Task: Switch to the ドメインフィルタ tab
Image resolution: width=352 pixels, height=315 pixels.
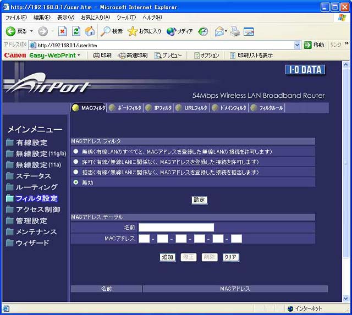Action: 229,108
